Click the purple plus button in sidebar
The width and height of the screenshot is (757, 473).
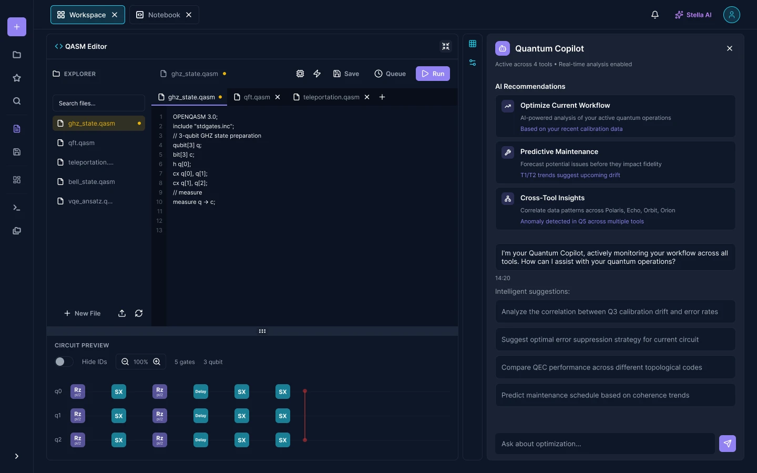click(x=17, y=27)
